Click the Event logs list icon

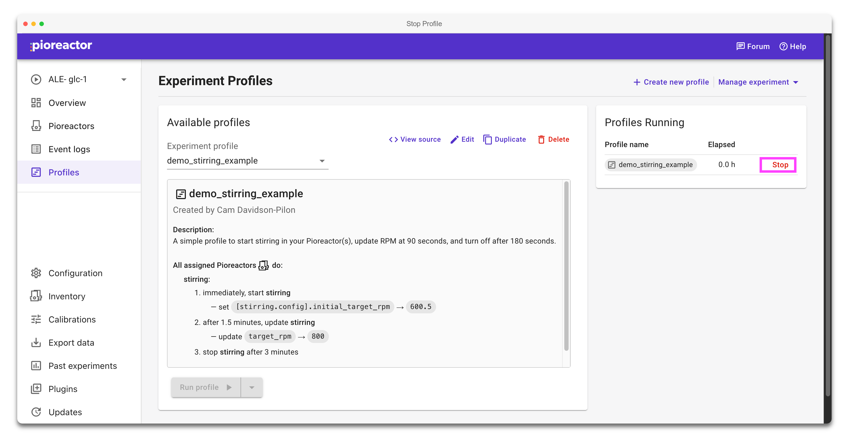pos(36,149)
